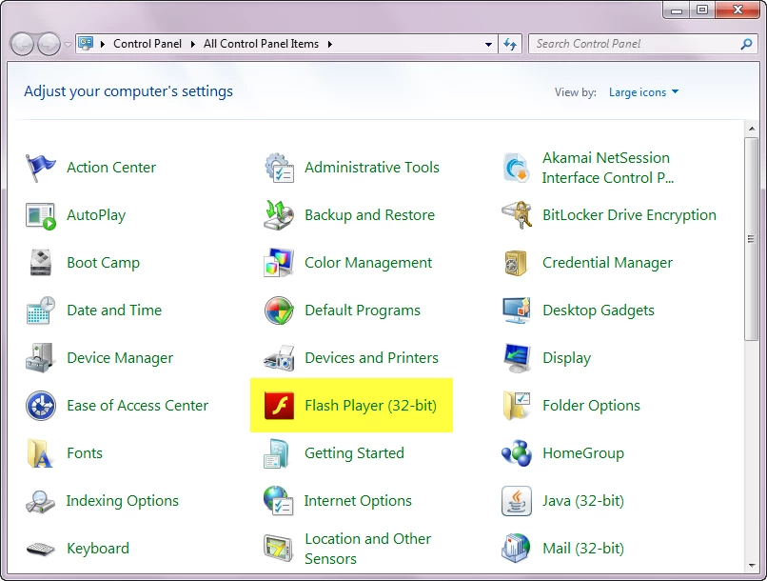Image resolution: width=767 pixels, height=581 pixels.
Task: Open the Akamai NetSession icon
Action: click(517, 168)
